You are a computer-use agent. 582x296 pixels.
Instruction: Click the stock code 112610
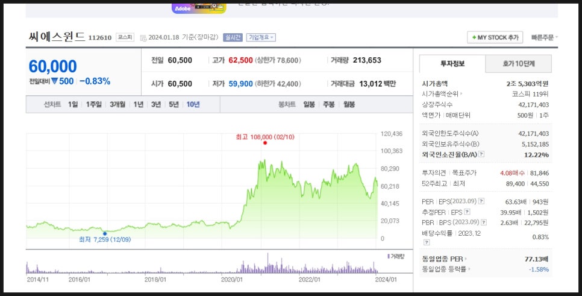tap(100, 37)
